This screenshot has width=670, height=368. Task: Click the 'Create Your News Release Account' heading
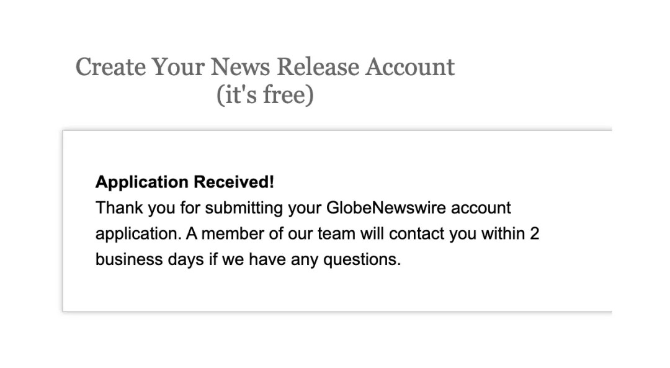pos(265,67)
